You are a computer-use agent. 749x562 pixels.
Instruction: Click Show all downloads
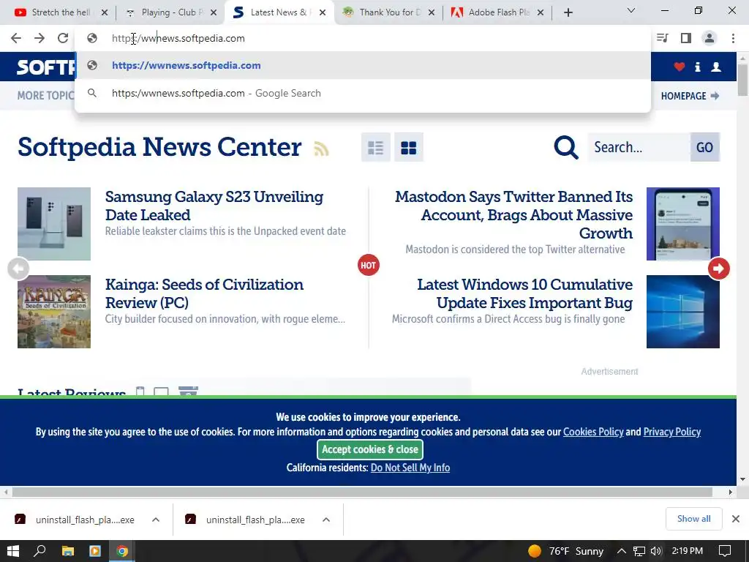(693, 519)
